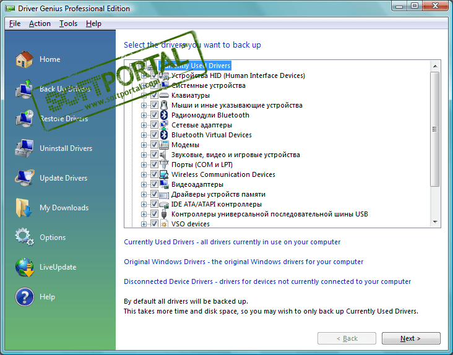Click network icon beside Сетевые адаптеры
The image size is (453, 355).
click(x=164, y=125)
